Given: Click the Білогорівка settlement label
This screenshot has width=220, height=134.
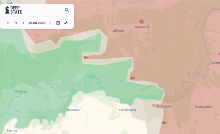Looking at the screenshot, I should point(203,106).
